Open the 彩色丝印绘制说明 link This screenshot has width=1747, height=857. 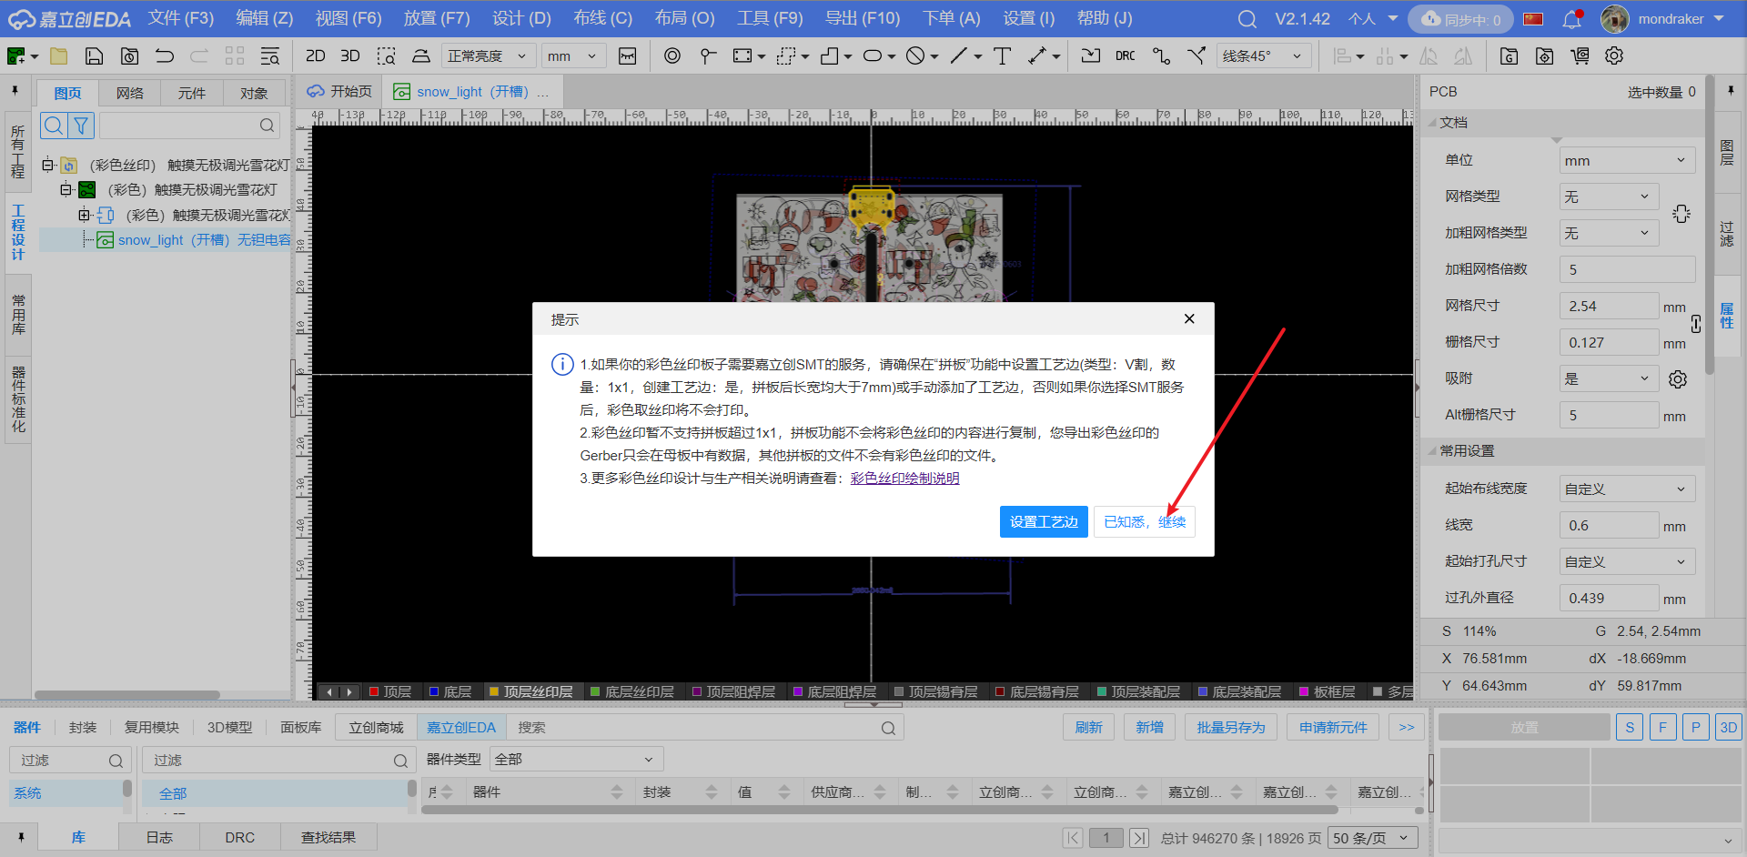pos(904,479)
